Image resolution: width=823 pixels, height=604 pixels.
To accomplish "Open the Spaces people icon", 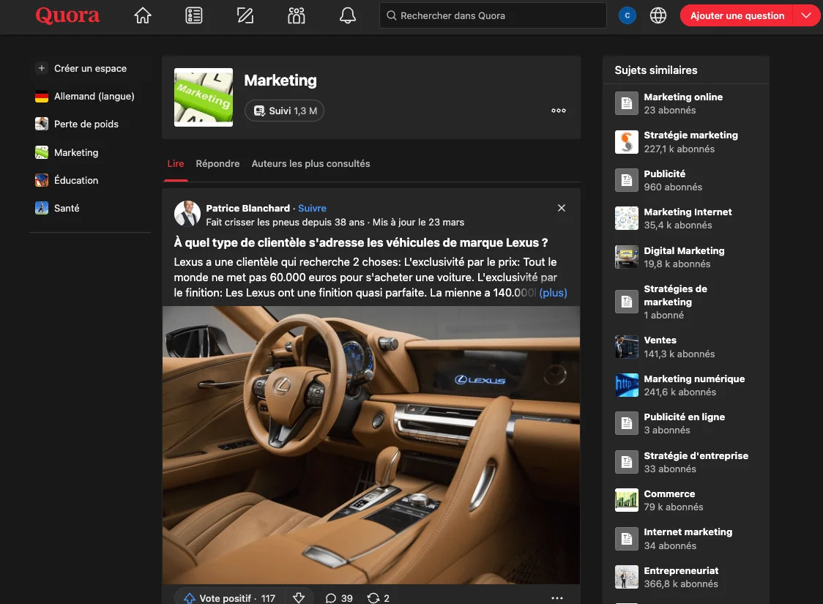I will (296, 16).
